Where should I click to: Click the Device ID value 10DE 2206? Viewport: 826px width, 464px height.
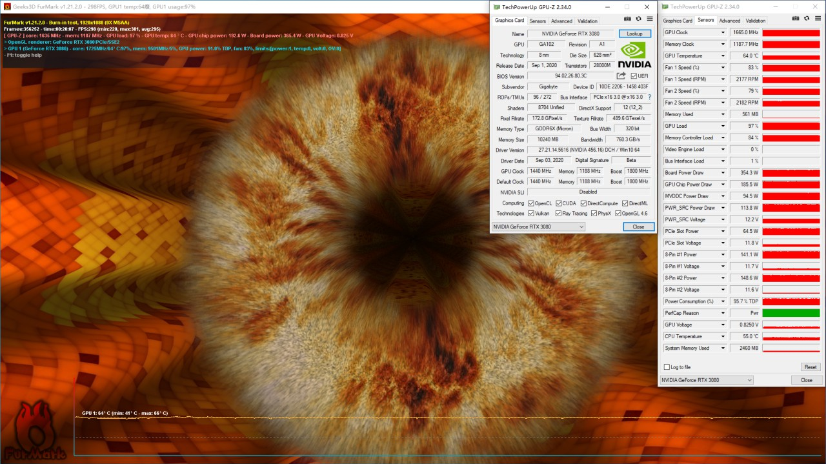click(624, 86)
